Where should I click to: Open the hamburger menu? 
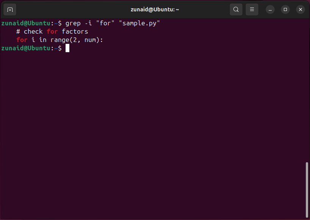(x=252, y=9)
